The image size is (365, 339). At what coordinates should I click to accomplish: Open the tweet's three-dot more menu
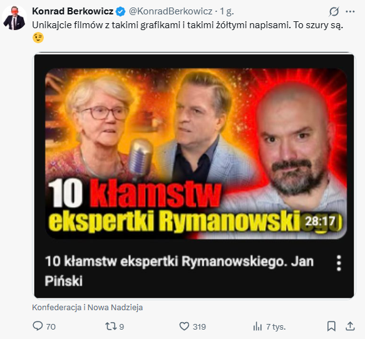pos(350,11)
